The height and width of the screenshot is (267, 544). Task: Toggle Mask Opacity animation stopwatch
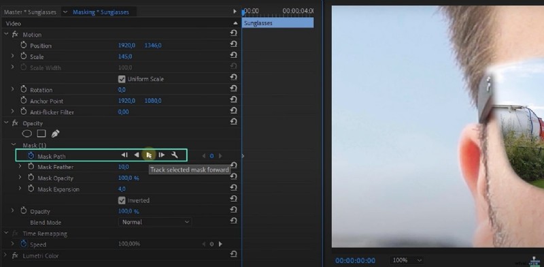pos(31,178)
